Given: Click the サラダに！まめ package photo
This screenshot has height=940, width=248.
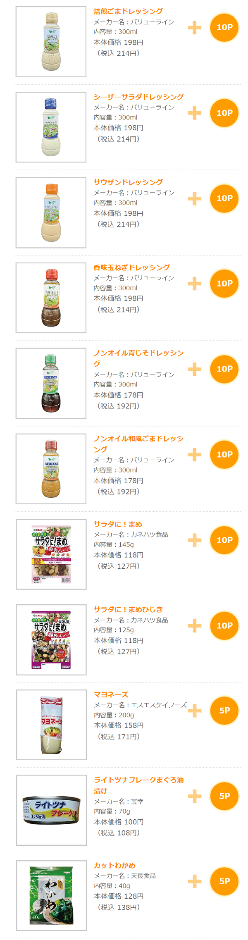Looking at the screenshot, I should point(52,554).
